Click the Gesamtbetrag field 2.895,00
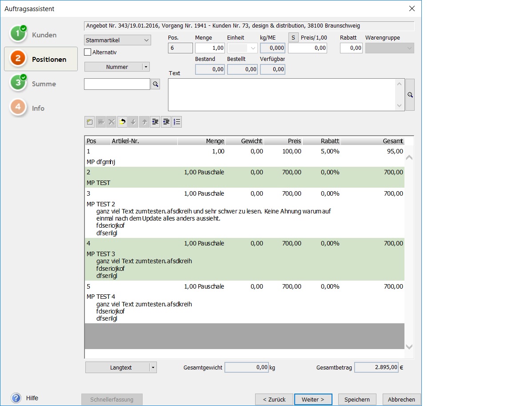Screen dimensions: 512x406 [x=376, y=367]
